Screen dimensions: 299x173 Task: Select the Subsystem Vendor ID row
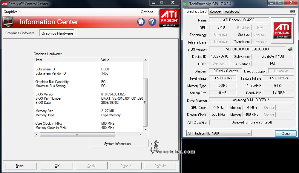89,73
